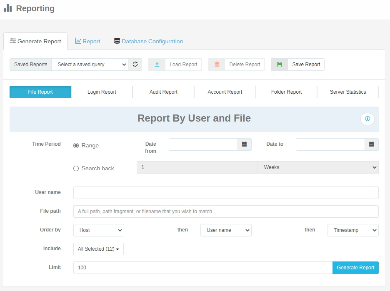Image resolution: width=390 pixels, height=291 pixels.
Task: Expand the All Selected (12) include list
Action: coord(98,249)
